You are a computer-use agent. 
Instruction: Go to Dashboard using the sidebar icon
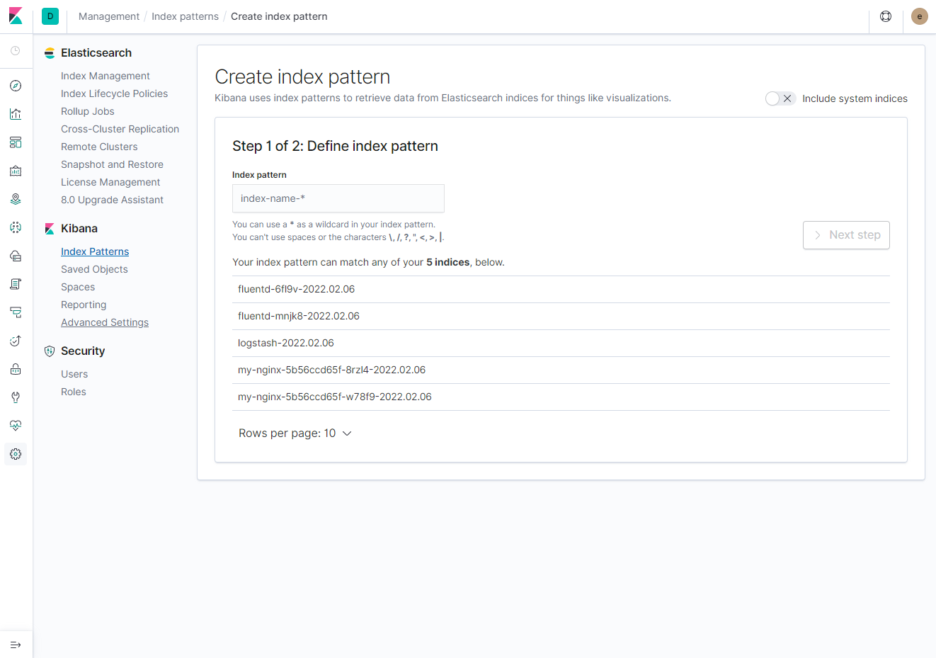16,142
